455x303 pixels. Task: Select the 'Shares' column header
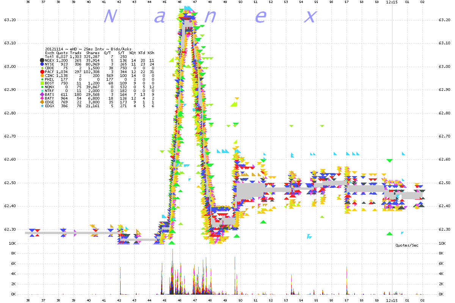point(93,53)
